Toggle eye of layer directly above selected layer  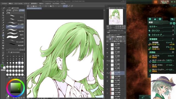(108, 69)
